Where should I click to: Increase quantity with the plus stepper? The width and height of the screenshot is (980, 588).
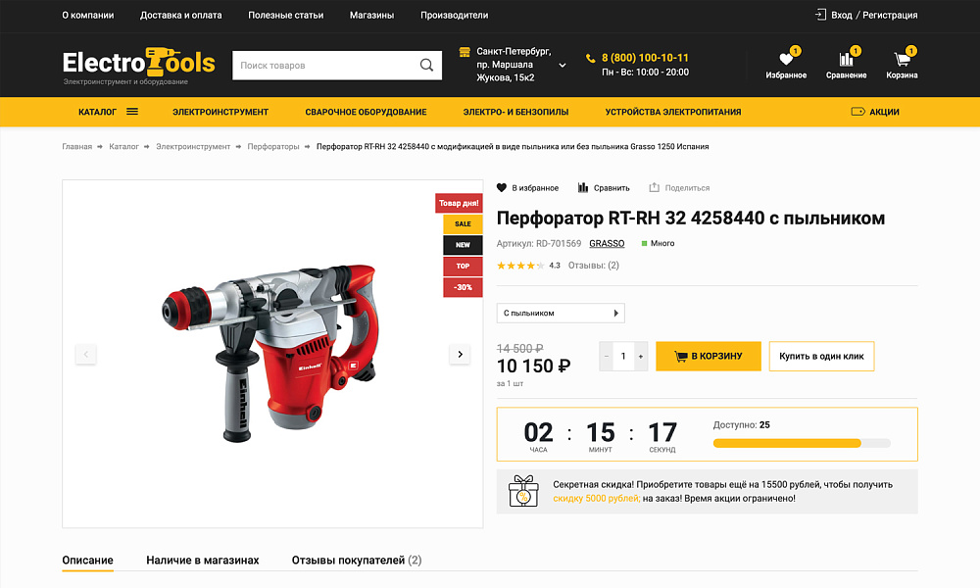641,357
